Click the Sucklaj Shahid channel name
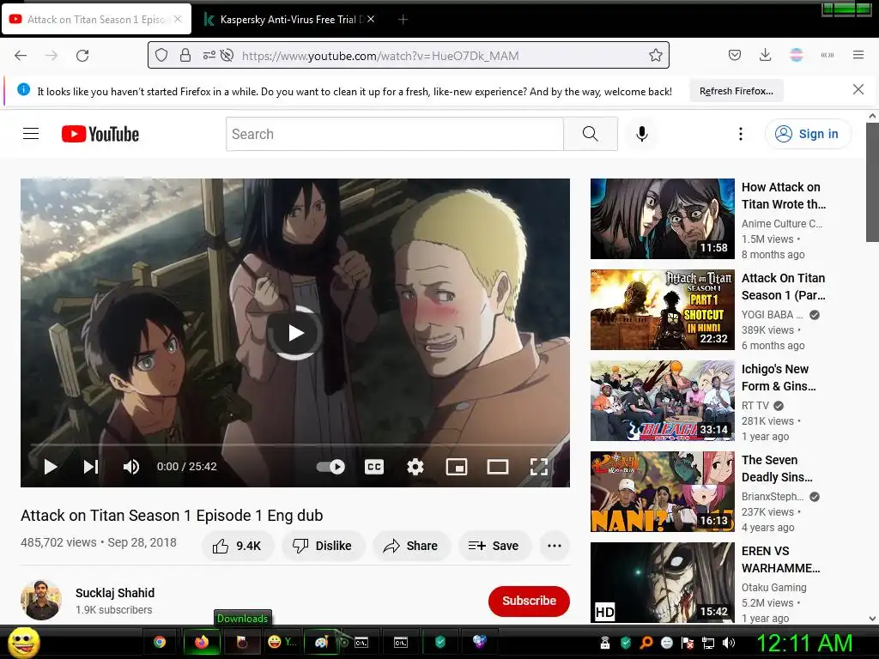The width and height of the screenshot is (879, 659). pos(115,593)
